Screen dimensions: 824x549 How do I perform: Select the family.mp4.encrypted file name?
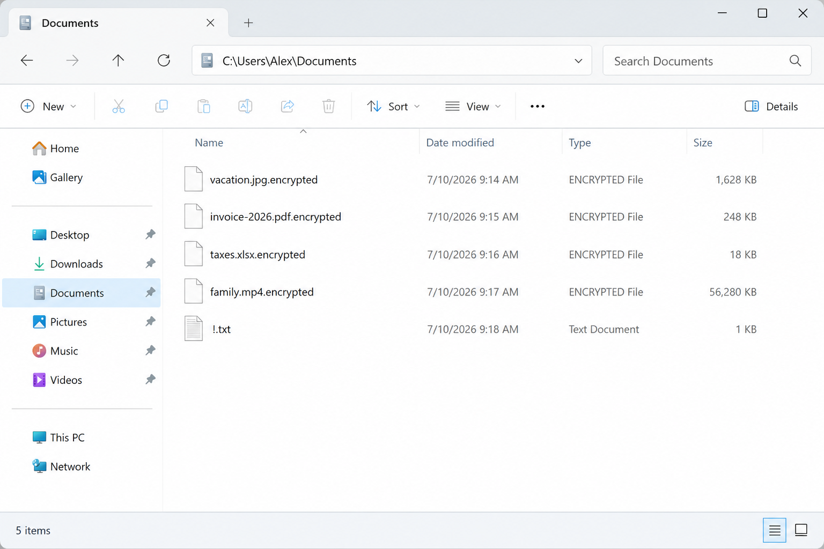[262, 292]
